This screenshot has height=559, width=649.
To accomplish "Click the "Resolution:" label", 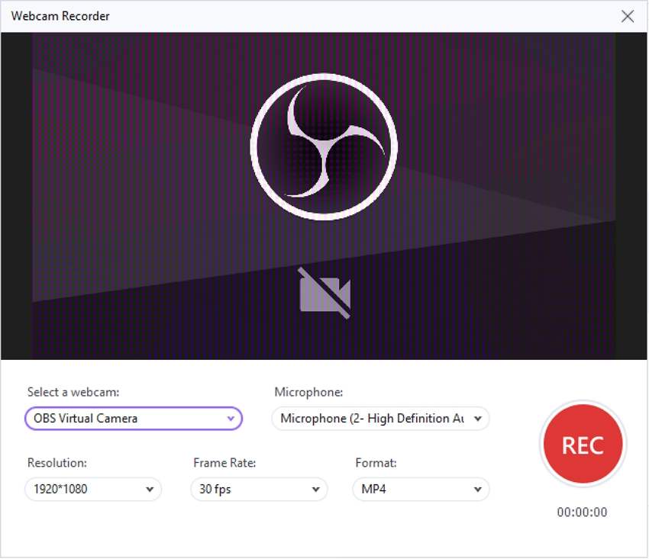I will click(57, 463).
